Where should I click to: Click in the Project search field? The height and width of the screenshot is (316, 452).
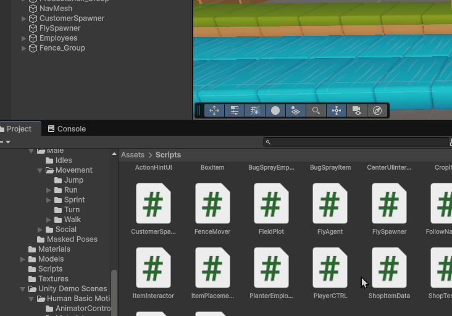tap(358, 142)
